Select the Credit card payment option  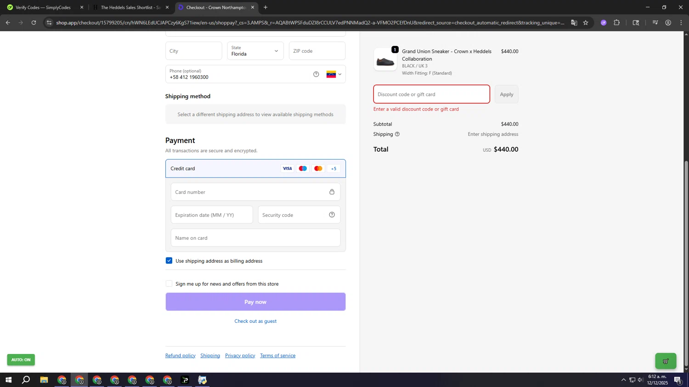255,169
